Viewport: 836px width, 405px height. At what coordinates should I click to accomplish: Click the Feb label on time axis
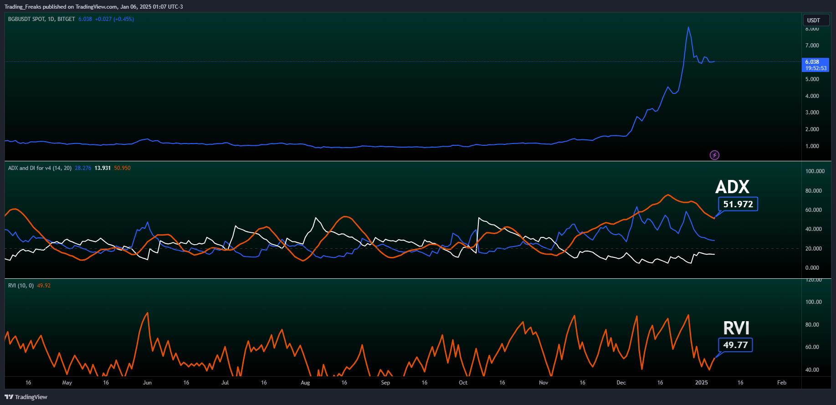[x=782, y=383]
